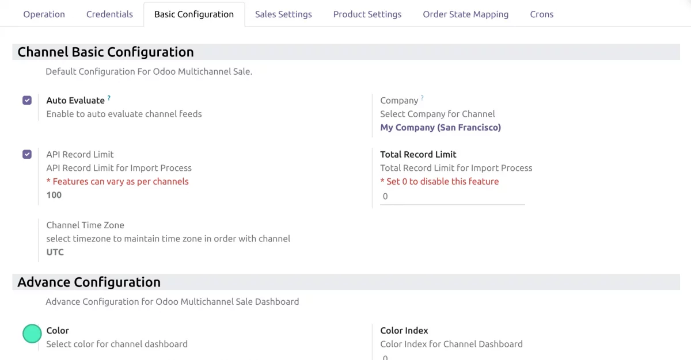Image resolution: width=691 pixels, height=360 pixels.
Task: Click the API Record Limit value 100
Action: (54, 195)
